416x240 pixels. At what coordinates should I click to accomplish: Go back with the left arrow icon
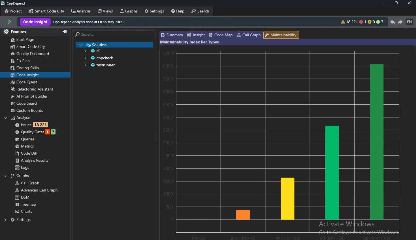point(392,22)
